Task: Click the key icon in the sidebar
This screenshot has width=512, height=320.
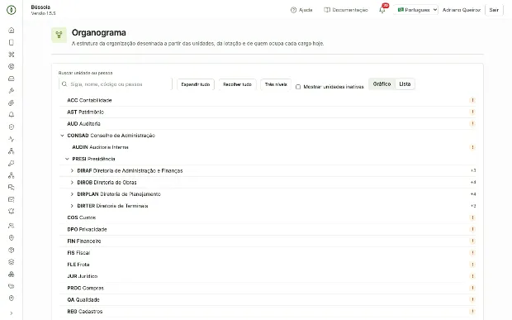Action: click(x=11, y=163)
